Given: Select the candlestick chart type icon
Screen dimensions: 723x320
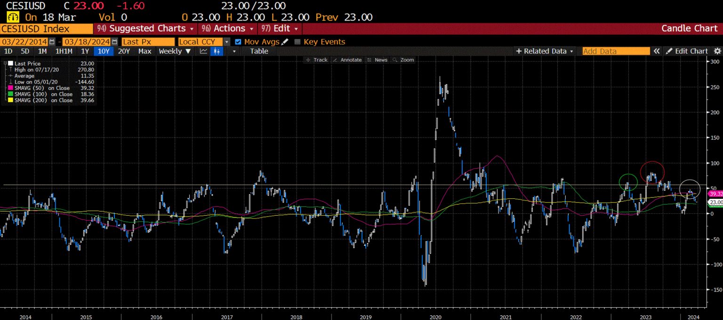Looking at the screenshot, I should 216,51.
